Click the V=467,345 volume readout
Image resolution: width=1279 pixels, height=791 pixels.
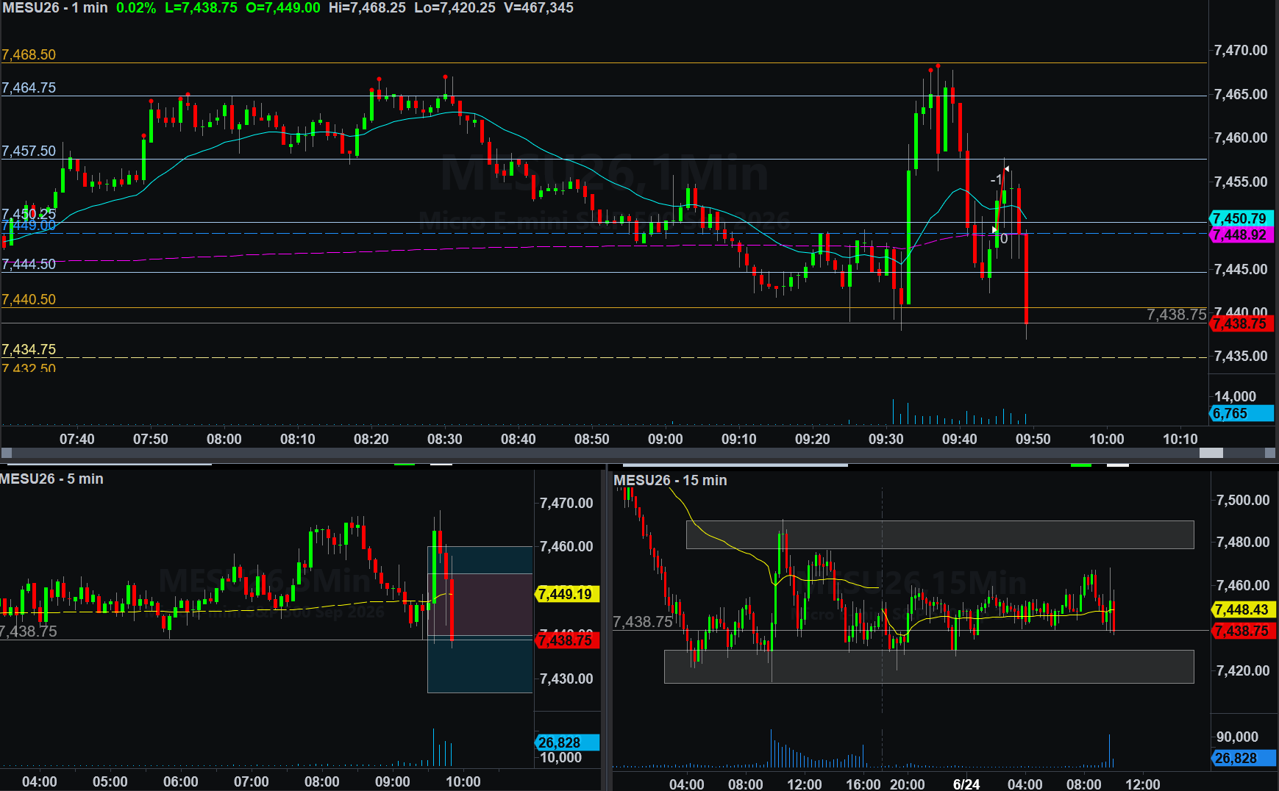(x=538, y=8)
